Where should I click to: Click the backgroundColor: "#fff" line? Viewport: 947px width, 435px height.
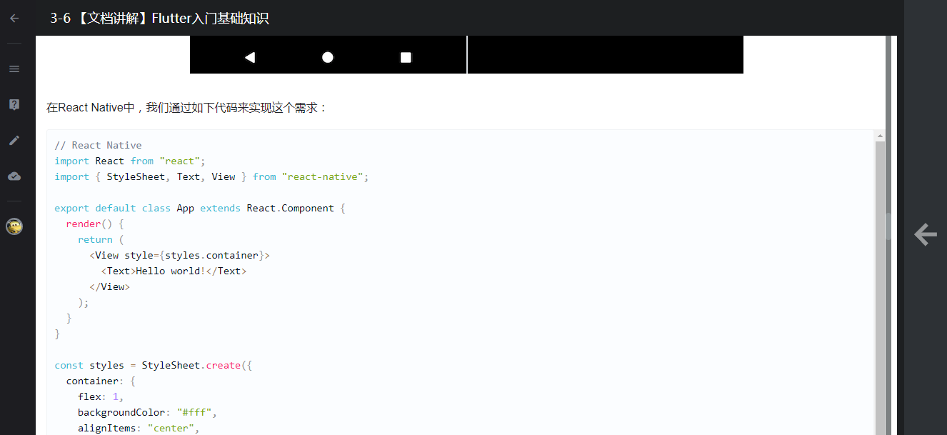(147, 412)
